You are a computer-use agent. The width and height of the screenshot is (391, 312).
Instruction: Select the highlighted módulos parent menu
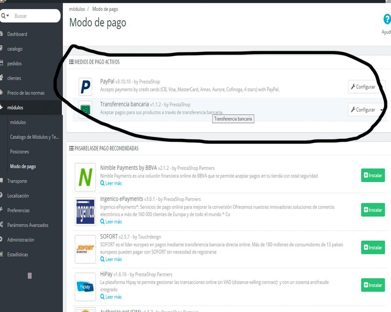(x=15, y=107)
